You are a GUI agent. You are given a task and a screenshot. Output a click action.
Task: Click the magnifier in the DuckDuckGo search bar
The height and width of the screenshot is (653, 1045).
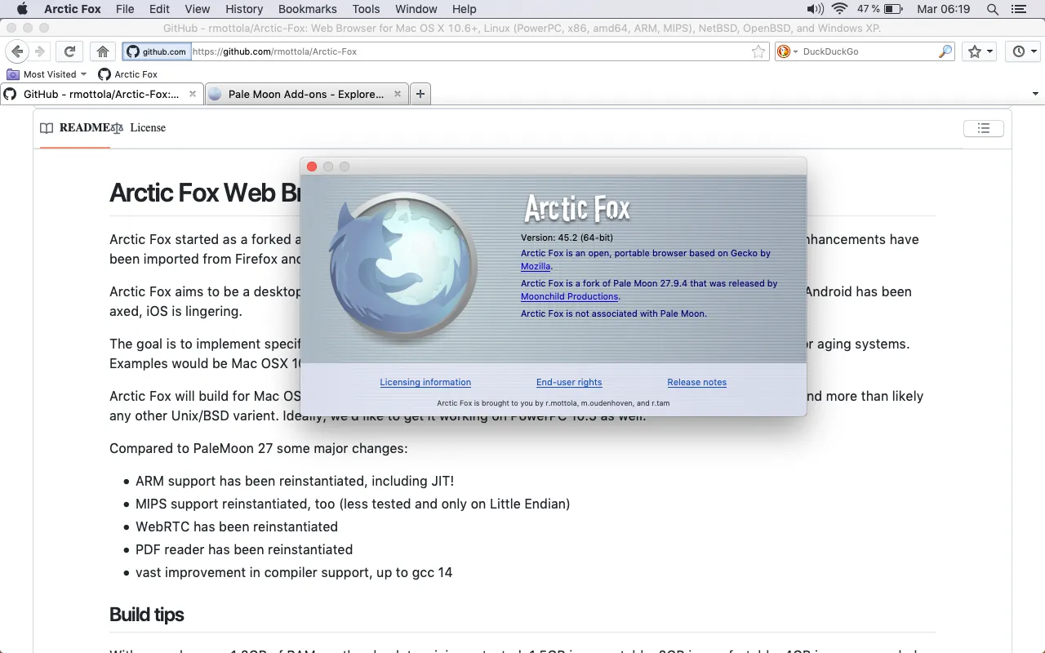945,51
